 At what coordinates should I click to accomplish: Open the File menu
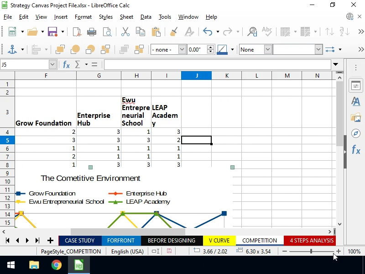pos(8,17)
